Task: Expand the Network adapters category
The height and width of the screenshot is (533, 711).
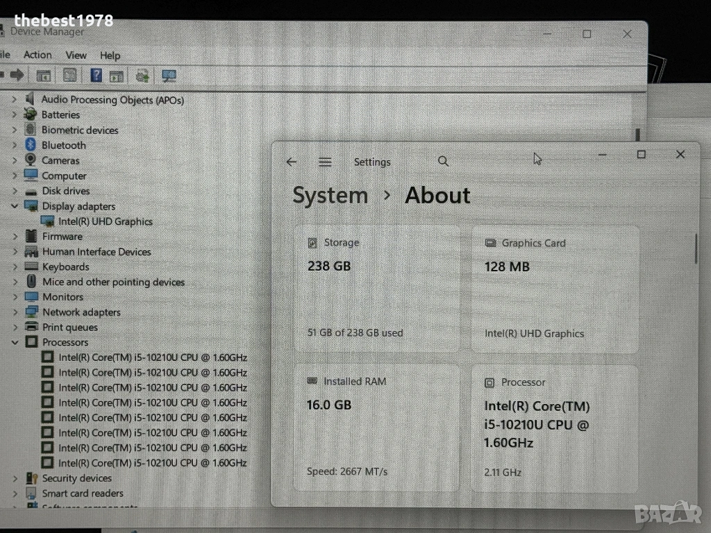Action: (15, 312)
